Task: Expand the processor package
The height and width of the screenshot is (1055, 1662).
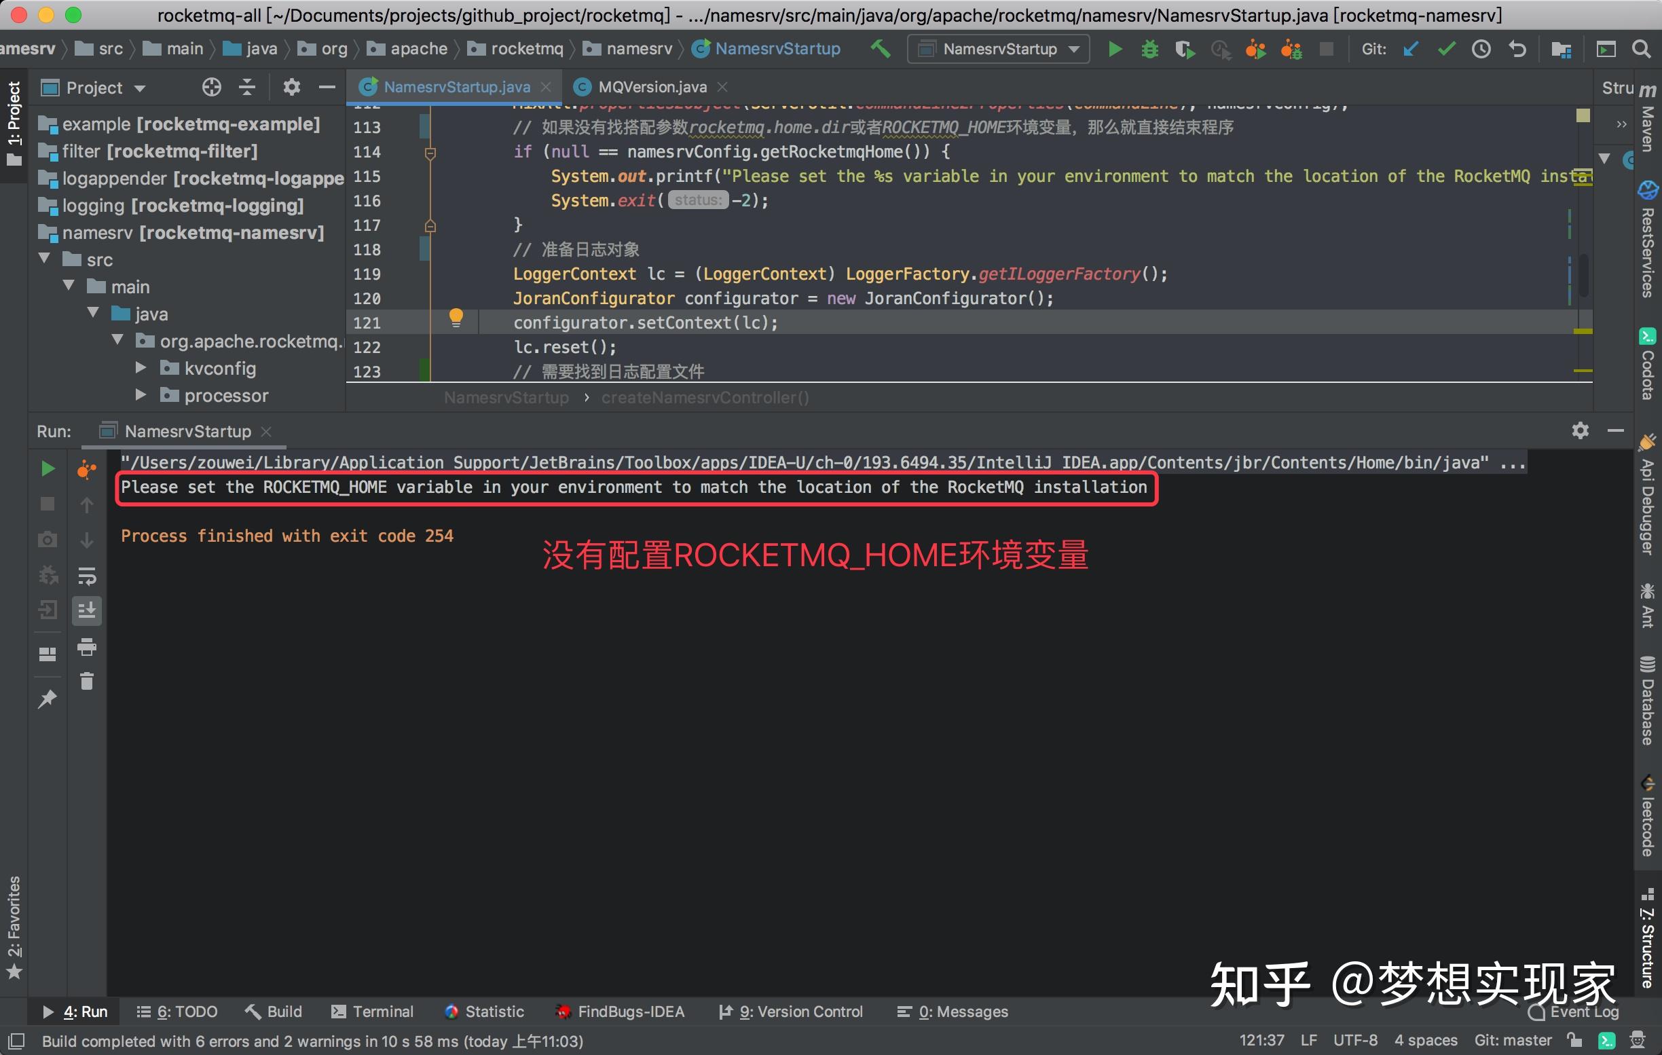Action: (x=141, y=394)
